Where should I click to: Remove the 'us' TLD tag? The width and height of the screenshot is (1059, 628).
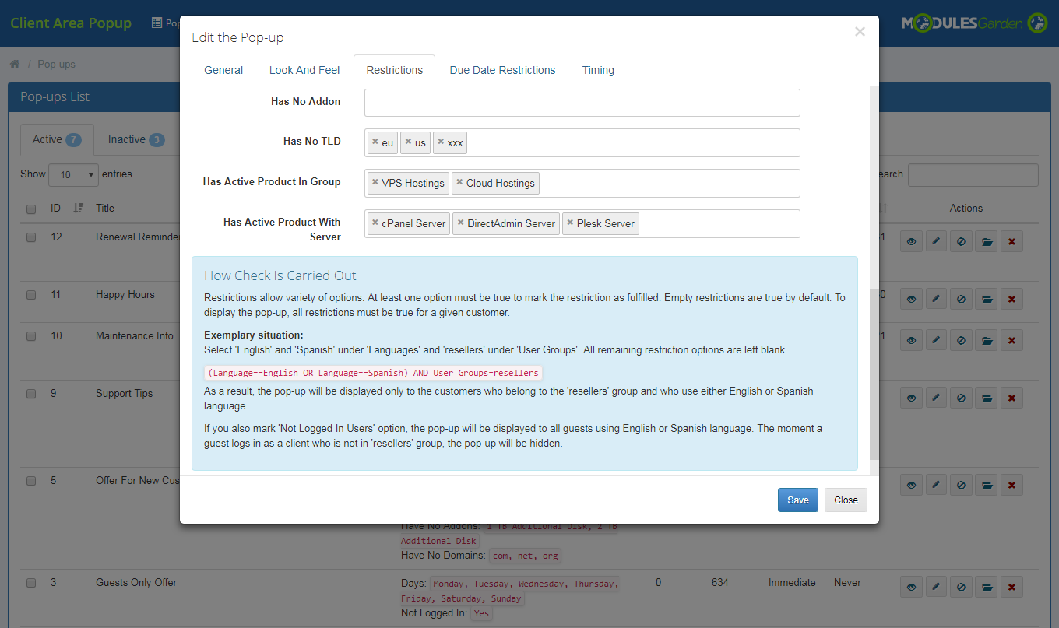point(408,142)
